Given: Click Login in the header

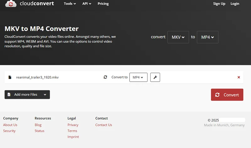Looking at the screenshot, I should point(235,3).
